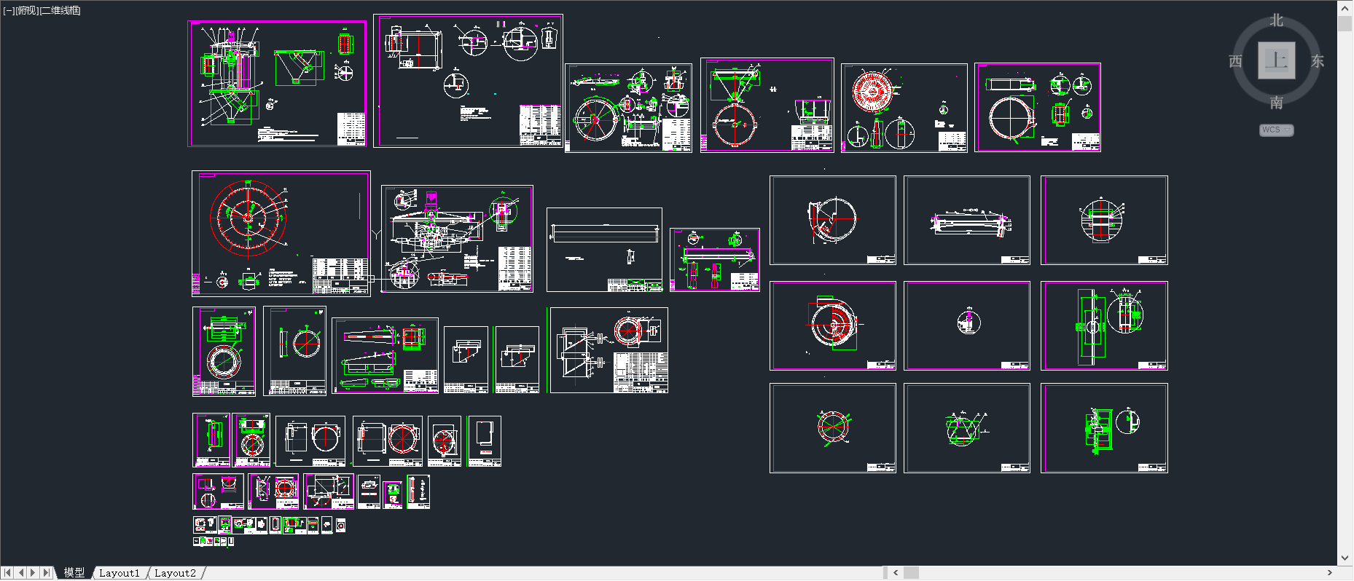The image size is (1354, 581).
Task: Click the 南 direction on the ViewCube compass
Action: [x=1276, y=103]
